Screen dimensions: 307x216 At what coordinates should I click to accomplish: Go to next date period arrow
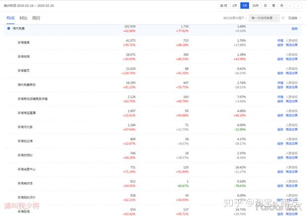[x=298, y=5]
